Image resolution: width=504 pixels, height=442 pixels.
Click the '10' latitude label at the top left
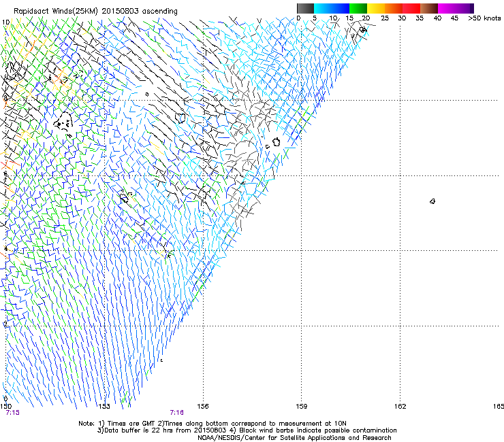[x=5, y=22]
